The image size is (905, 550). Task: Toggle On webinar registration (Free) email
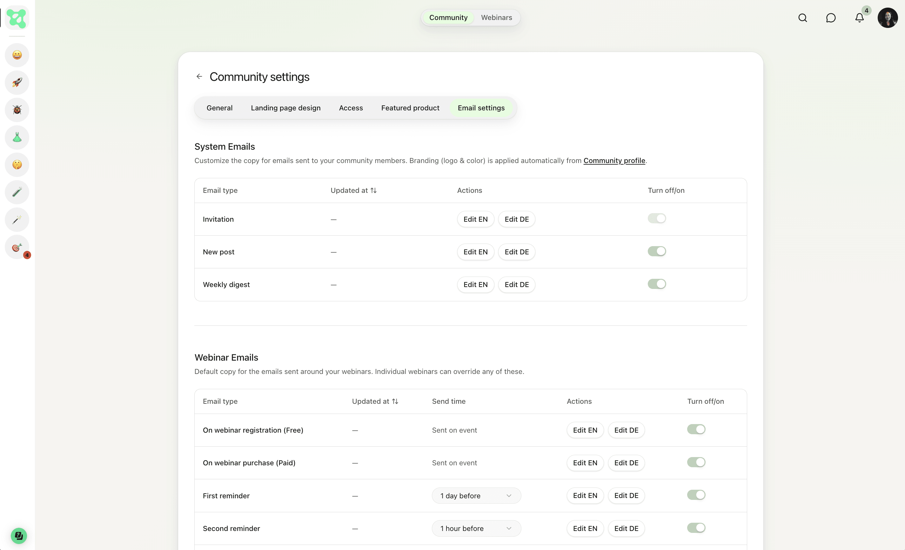(x=696, y=429)
